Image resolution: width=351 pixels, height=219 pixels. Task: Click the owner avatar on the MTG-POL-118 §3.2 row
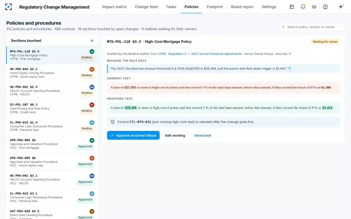point(92,51)
